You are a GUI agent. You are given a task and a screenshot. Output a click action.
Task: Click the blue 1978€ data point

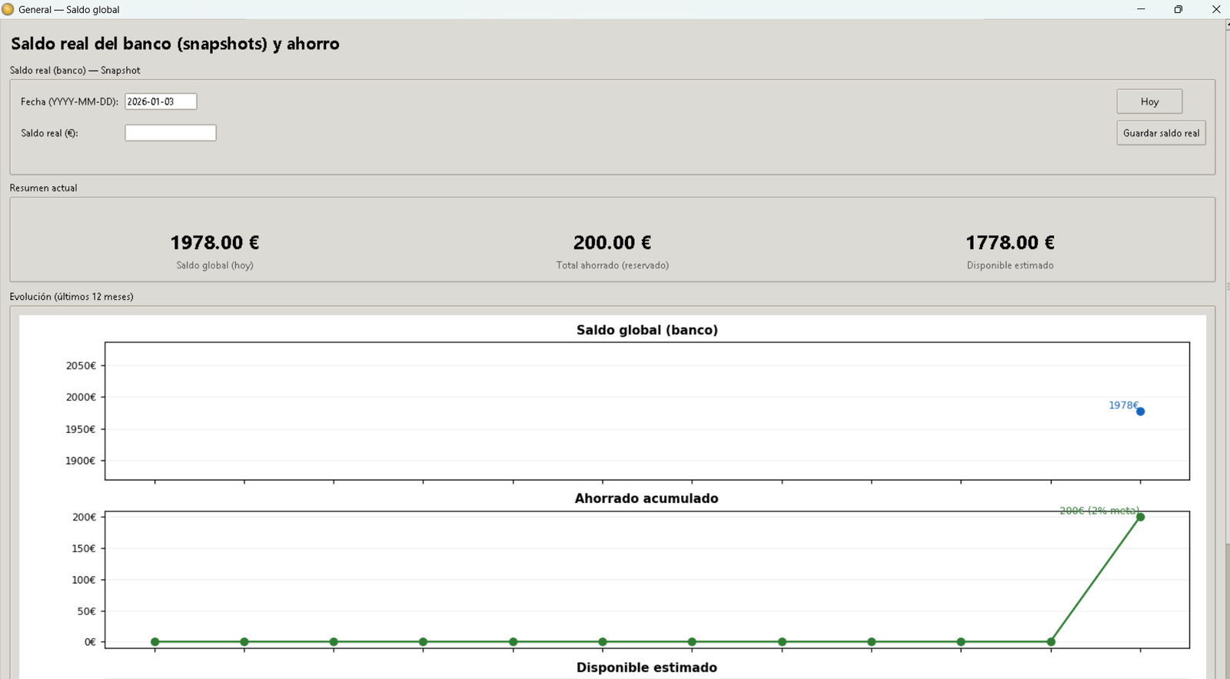click(1140, 411)
